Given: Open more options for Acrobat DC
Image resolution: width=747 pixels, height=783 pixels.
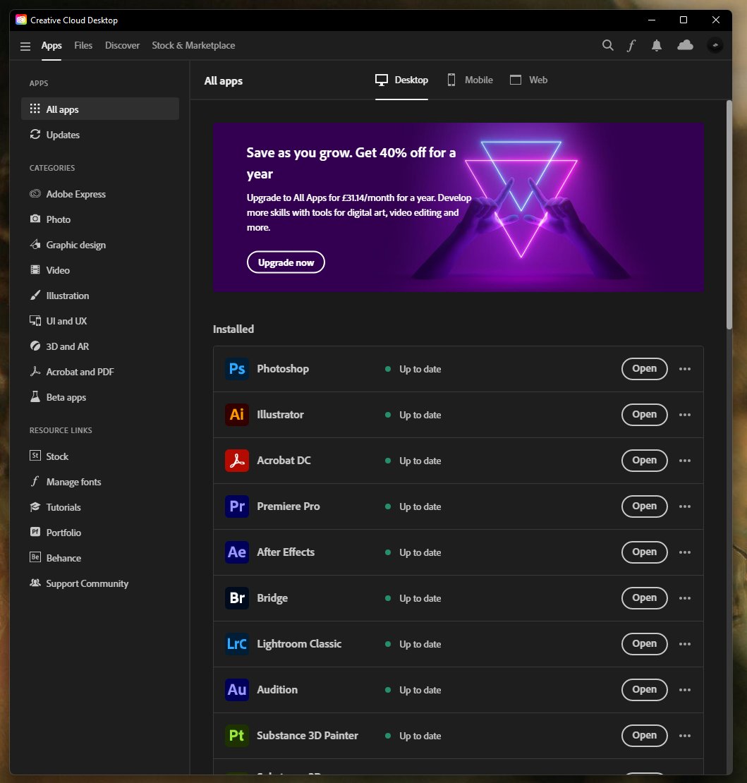Looking at the screenshot, I should (685, 461).
